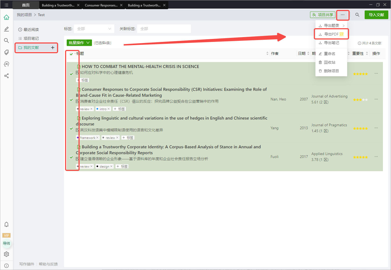Select the 我的文献 folder
The height and width of the screenshot is (270, 391).
(x=31, y=48)
